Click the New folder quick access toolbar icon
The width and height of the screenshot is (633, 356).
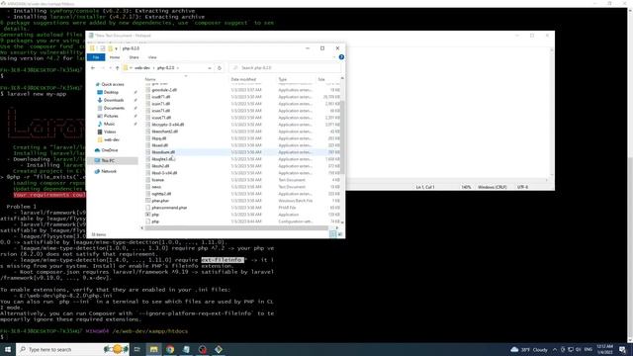click(110, 48)
